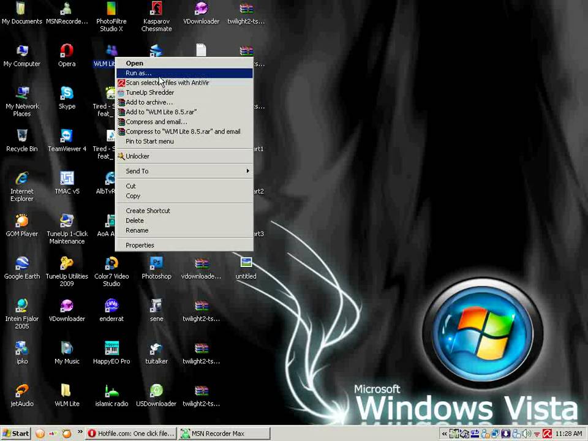Click the Kasparov Chessmate desktop shortcut
This screenshot has width=588, height=441.
point(156,17)
